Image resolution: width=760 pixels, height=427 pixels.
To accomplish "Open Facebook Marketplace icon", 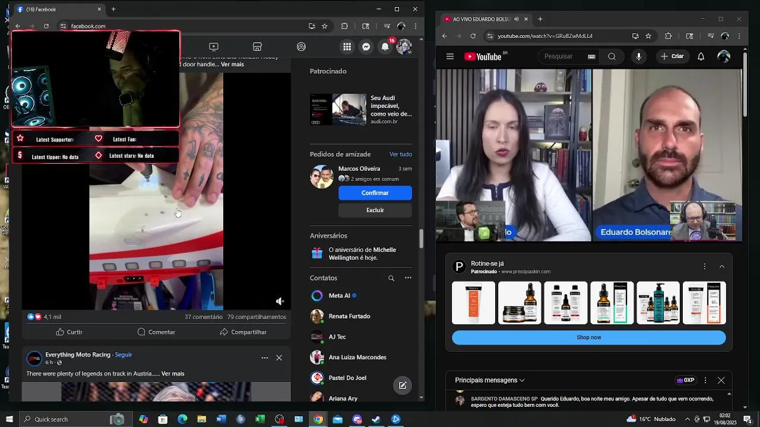I will 257,47.
